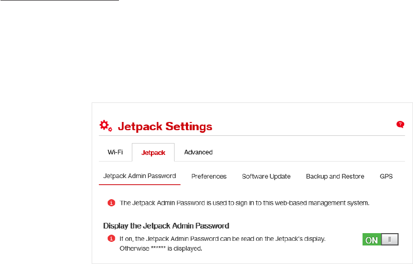Open the red help question-mark bubble
This screenshot has width=413, height=264.
click(x=400, y=124)
